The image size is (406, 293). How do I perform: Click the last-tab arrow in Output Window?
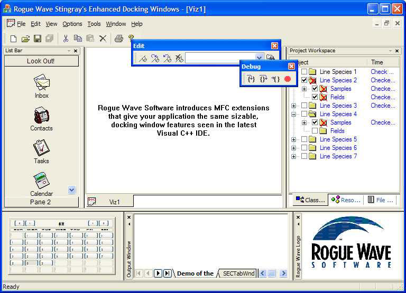[x=168, y=273]
